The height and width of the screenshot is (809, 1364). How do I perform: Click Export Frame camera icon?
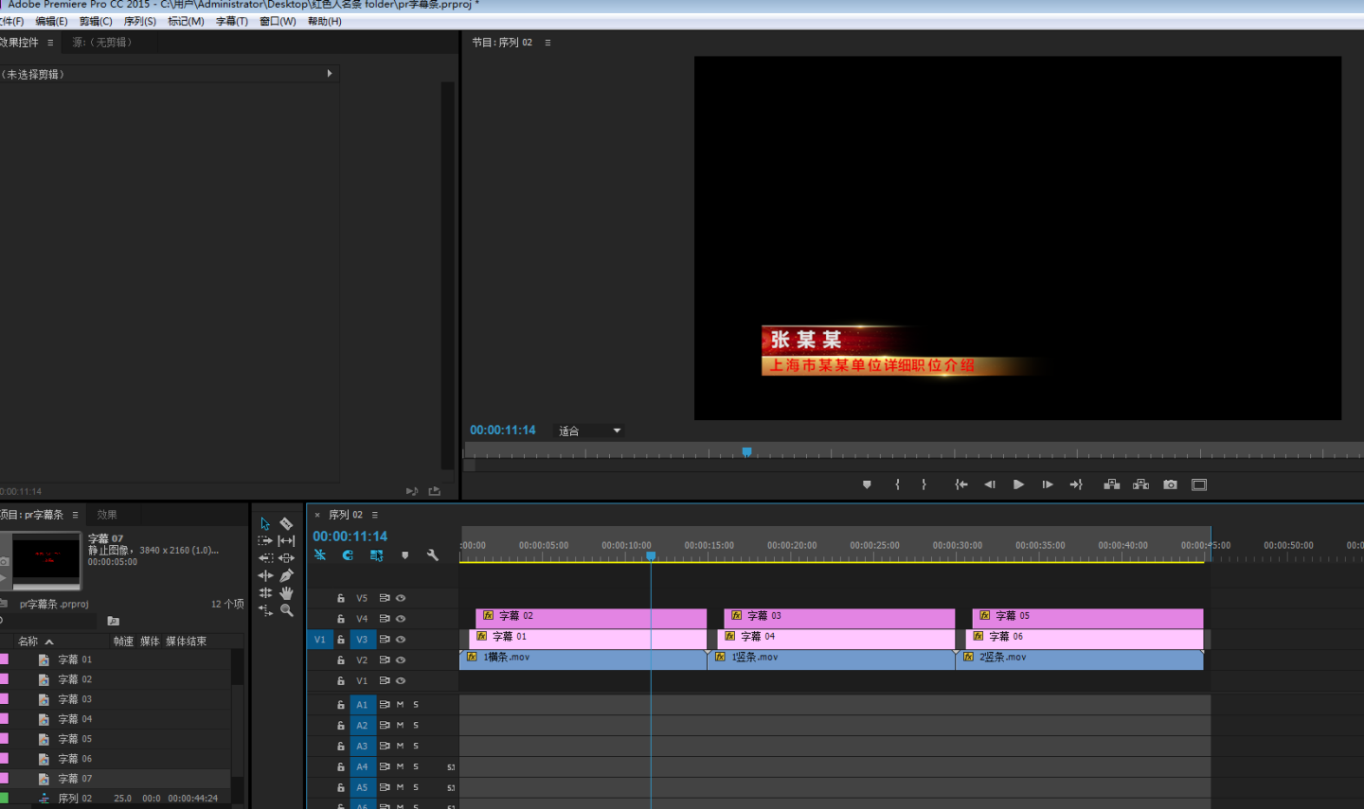tap(1171, 484)
